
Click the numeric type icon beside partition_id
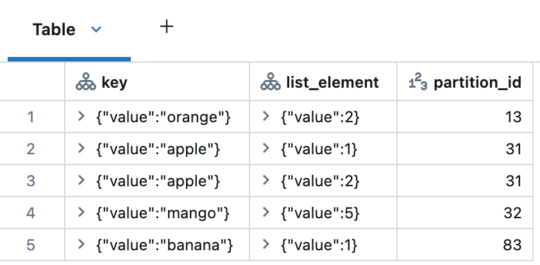click(417, 83)
